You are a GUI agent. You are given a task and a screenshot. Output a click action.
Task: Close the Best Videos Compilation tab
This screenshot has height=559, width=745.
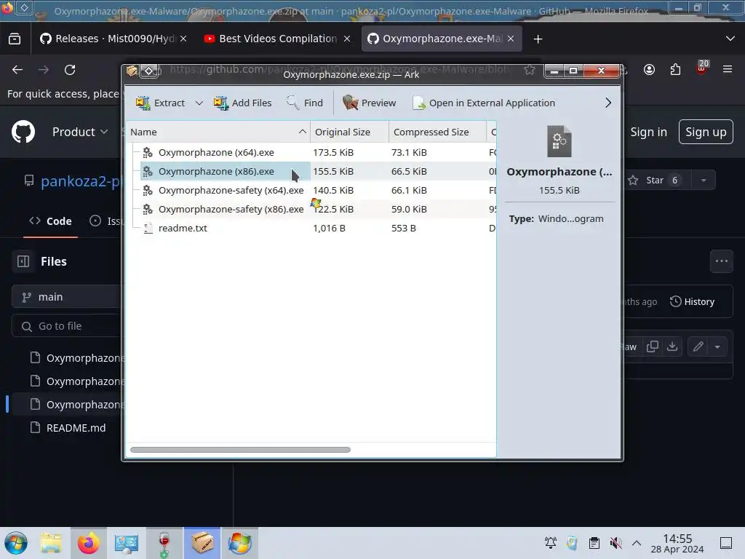tap(347, 39)
